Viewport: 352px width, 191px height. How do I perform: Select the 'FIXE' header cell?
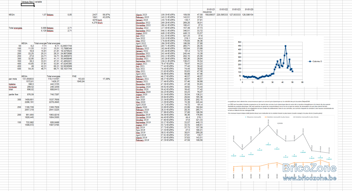[75, 76]
